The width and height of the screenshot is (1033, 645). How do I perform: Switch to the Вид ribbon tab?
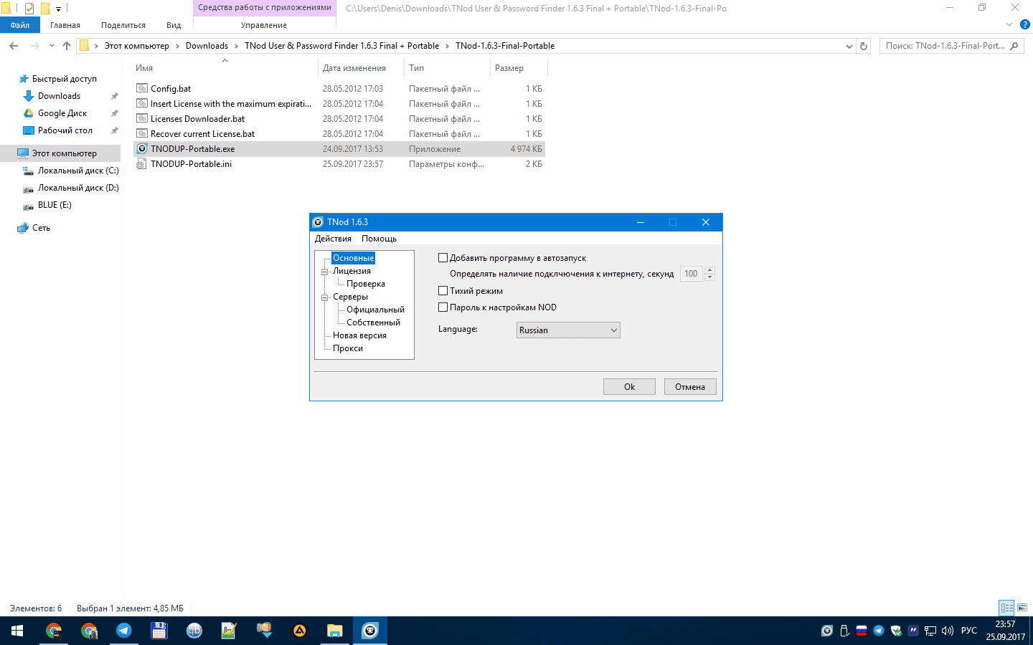174,25
